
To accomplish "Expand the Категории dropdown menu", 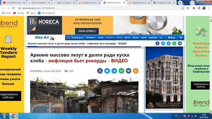I will coord(91,37).
